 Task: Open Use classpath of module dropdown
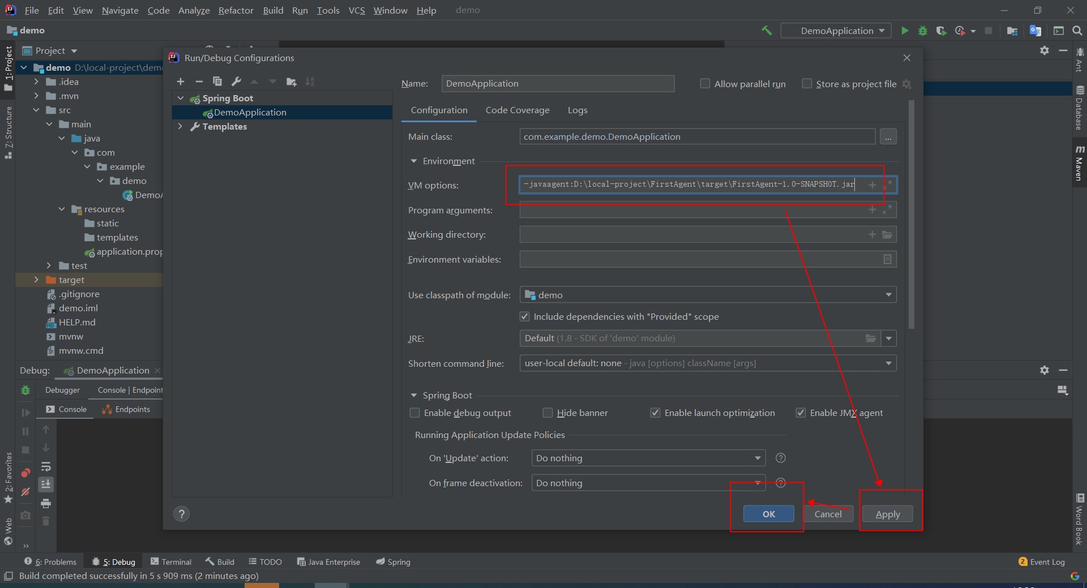[708, 295]
